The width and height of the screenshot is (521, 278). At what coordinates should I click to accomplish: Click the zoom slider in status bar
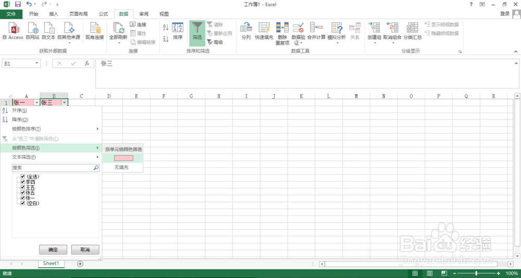[x=477, y=273]
